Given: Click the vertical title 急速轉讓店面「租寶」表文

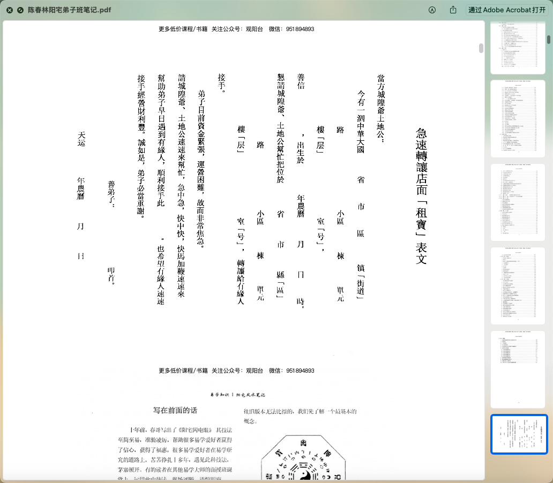Looking at the screenshot, I should pos(421,196).
